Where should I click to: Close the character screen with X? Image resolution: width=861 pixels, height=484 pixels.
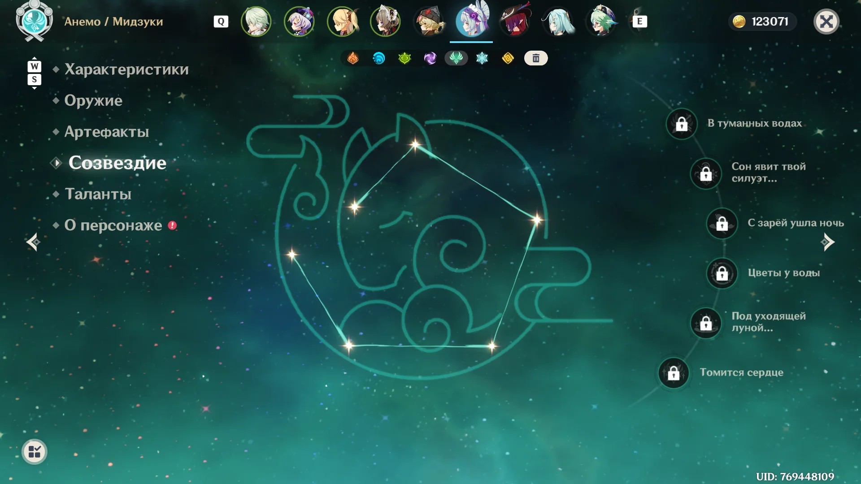[826, 22]
